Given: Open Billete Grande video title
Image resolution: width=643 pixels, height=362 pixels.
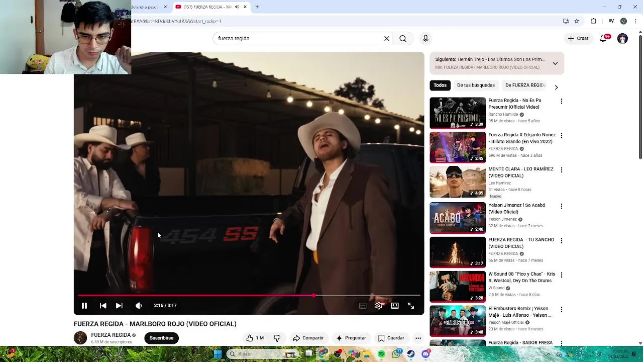Looking at the screenshot, I should point(522,138).
